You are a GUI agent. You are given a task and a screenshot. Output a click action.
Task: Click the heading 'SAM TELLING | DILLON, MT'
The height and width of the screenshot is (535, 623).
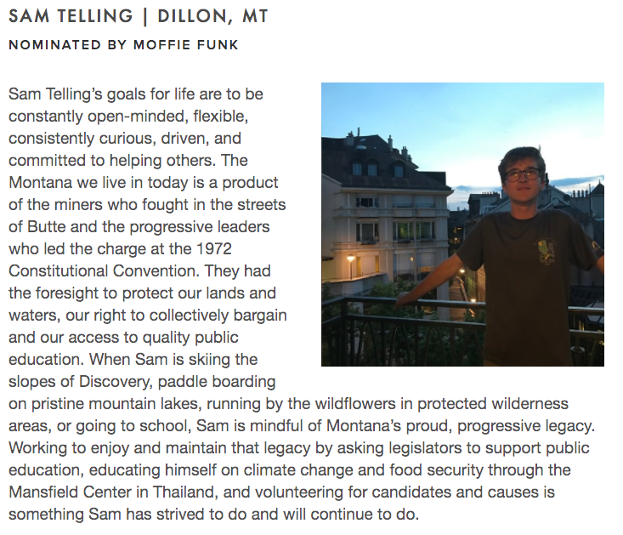(x=139, y=17)
